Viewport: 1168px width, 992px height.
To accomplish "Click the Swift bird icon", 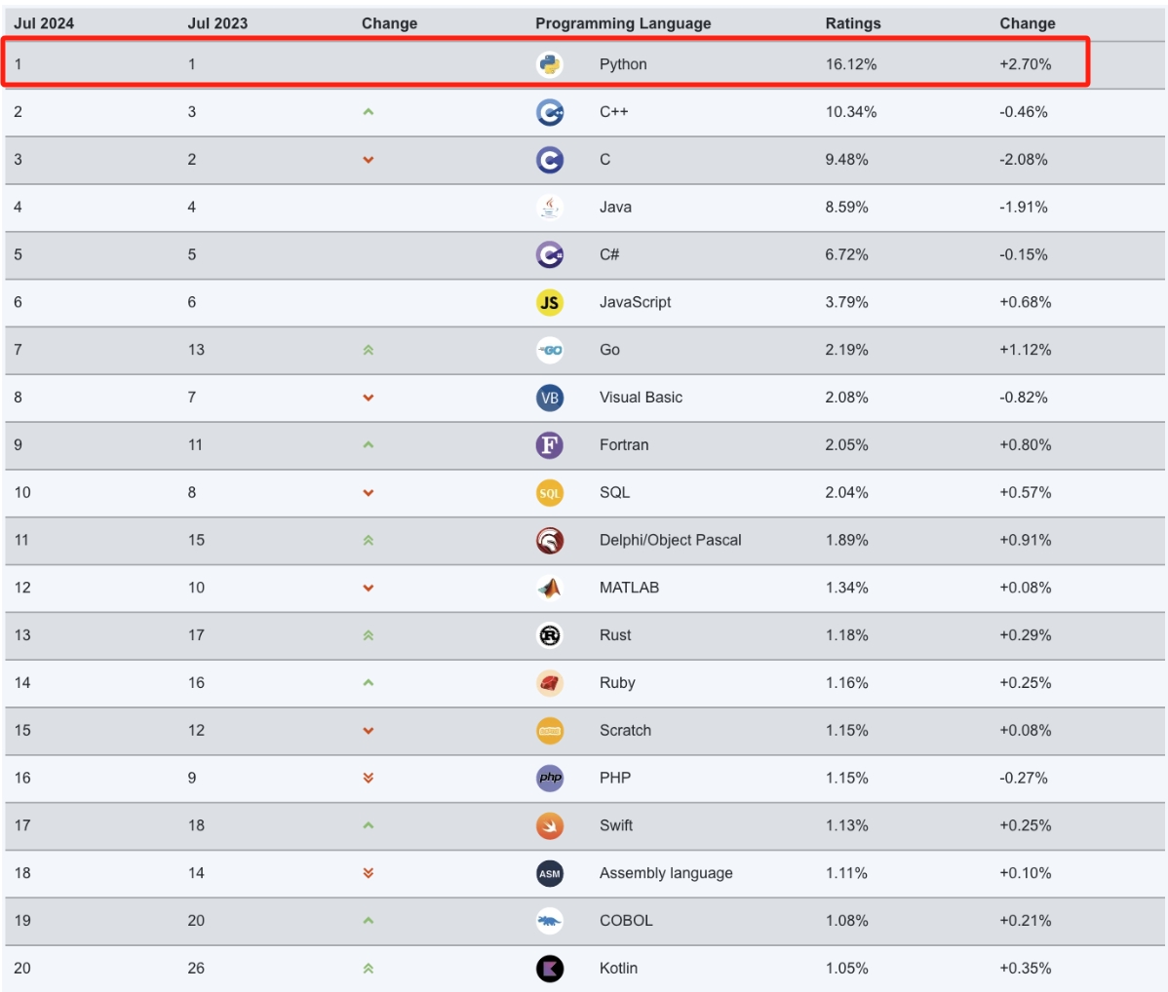I will click(x=550, y=825).
